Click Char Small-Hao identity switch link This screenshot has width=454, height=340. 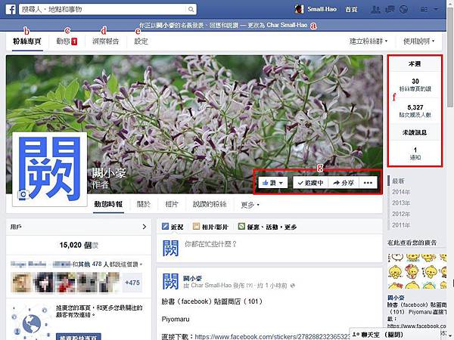click(287, 25)
